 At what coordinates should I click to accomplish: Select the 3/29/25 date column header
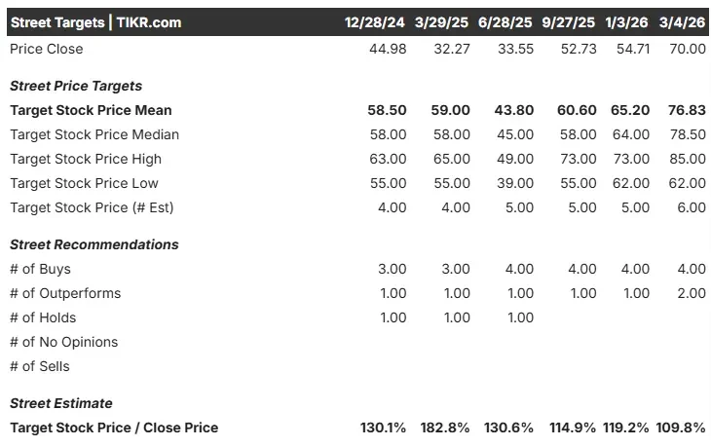click(x=442, y=22)
